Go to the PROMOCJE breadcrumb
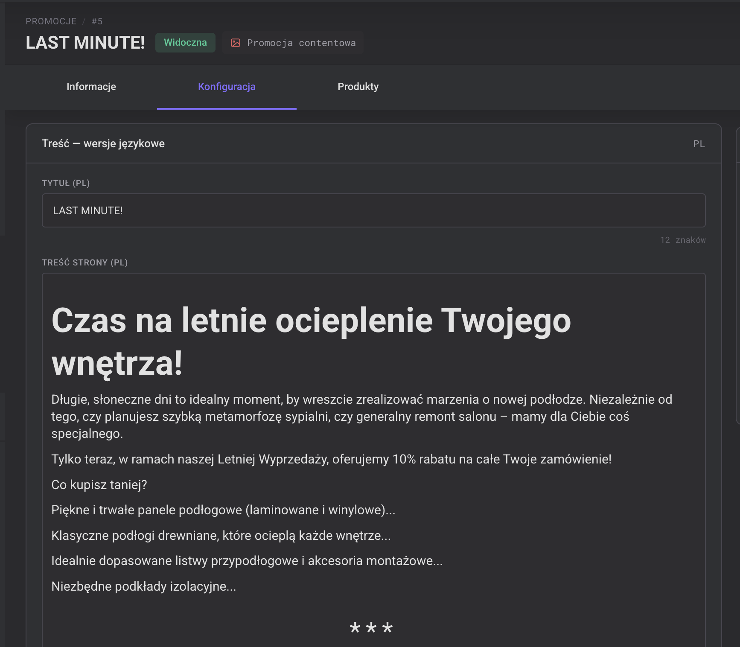 pyautogui.click(x=51, y=21)
